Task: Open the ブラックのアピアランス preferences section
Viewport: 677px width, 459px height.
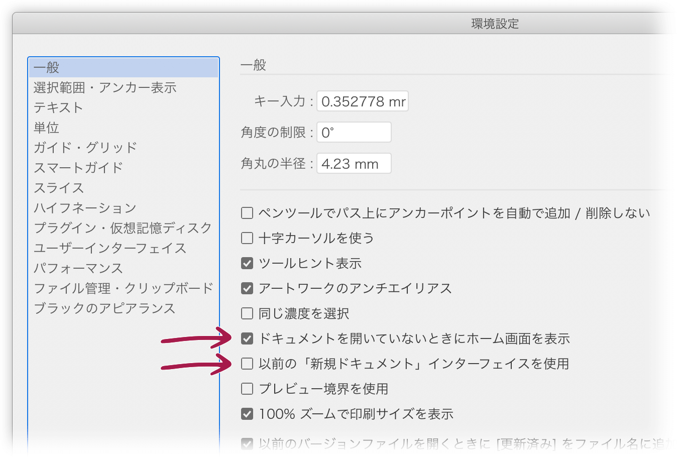Action: click(x=124, y=308)
